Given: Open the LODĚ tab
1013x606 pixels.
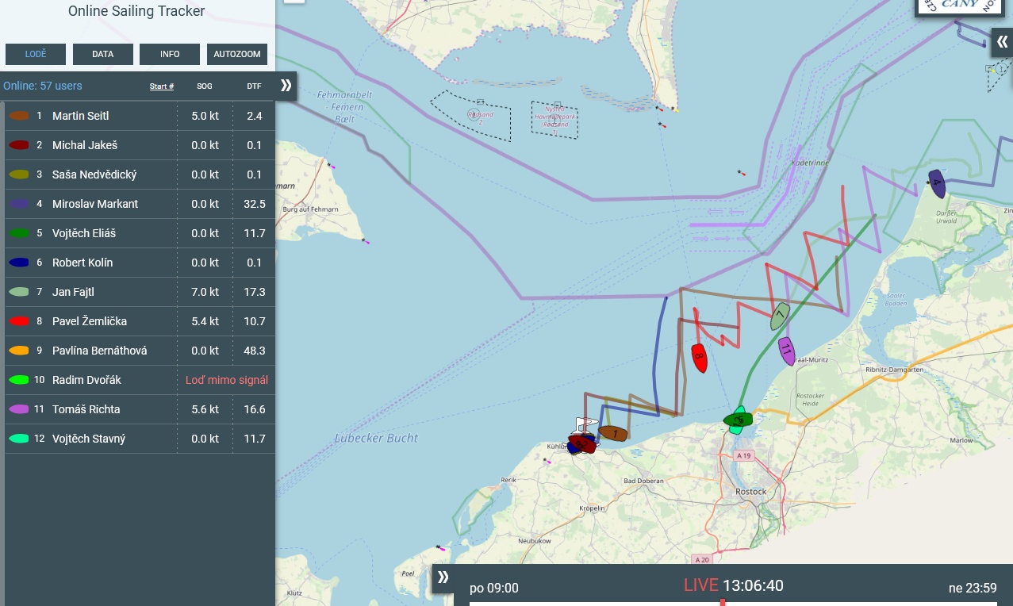Looking at the screenshot, I should tap(36, 54).
